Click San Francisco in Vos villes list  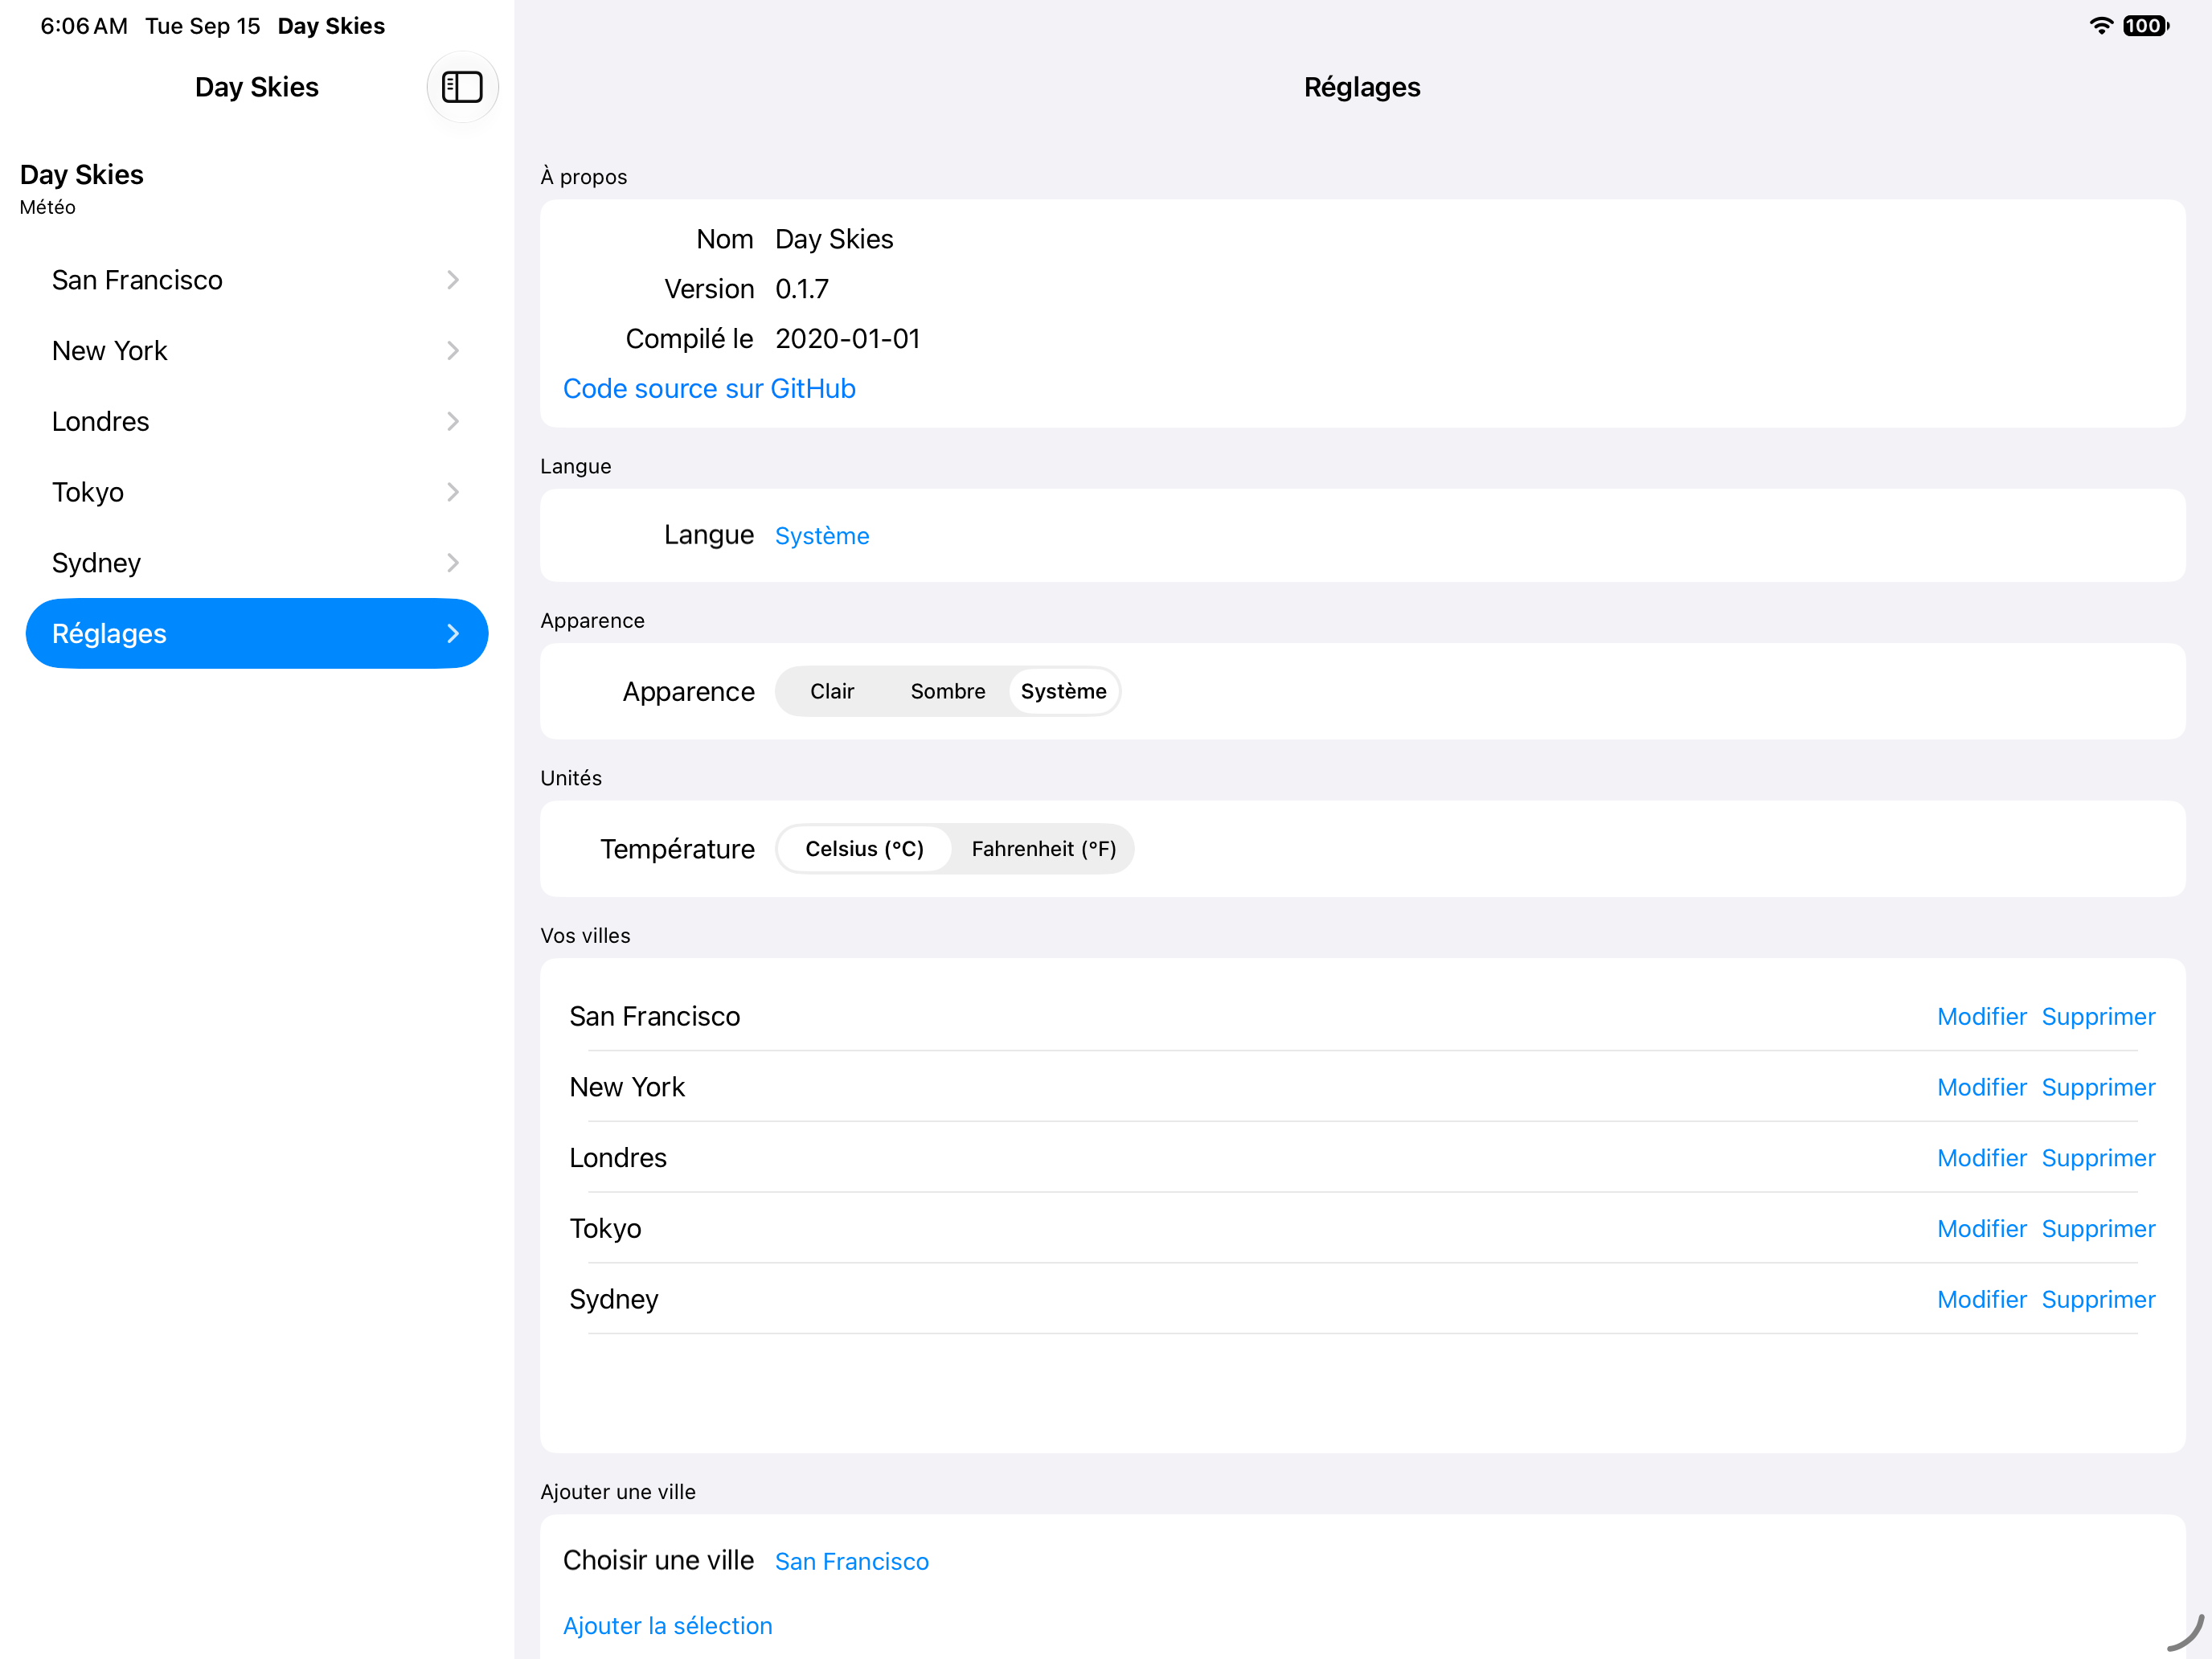pos(654,1016)
